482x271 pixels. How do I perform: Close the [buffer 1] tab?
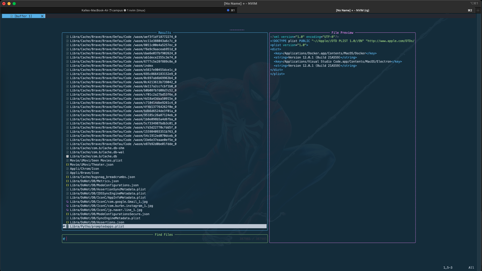[x=42, y=16]
